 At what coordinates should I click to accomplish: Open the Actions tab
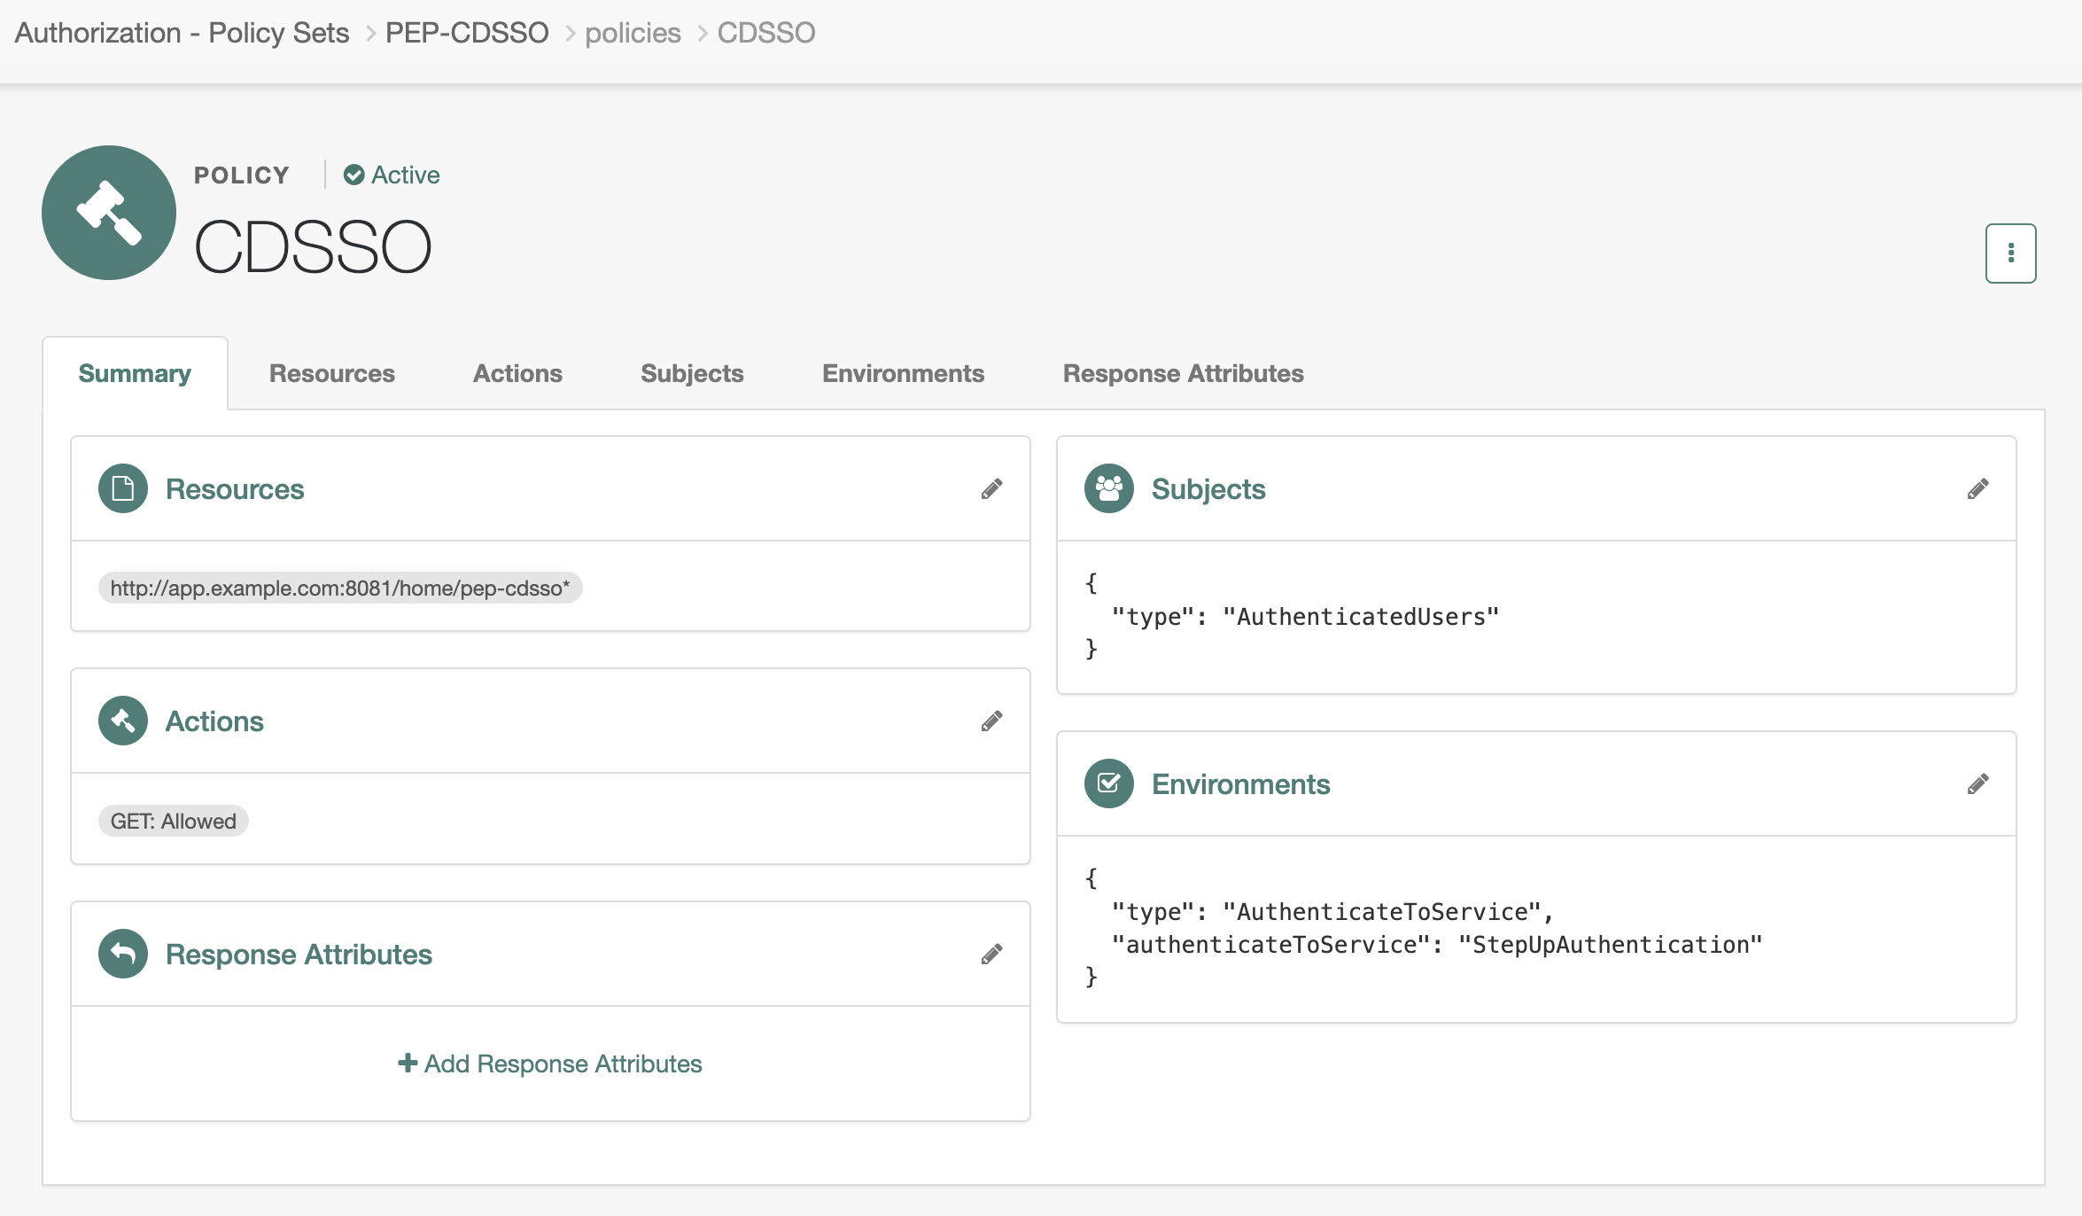517,373
